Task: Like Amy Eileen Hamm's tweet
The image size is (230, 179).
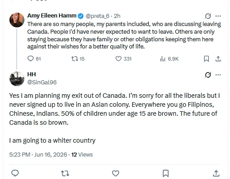Action: click(x=124, y=59)
